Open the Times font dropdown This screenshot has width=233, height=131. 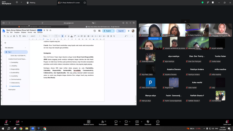click(46, 36)
